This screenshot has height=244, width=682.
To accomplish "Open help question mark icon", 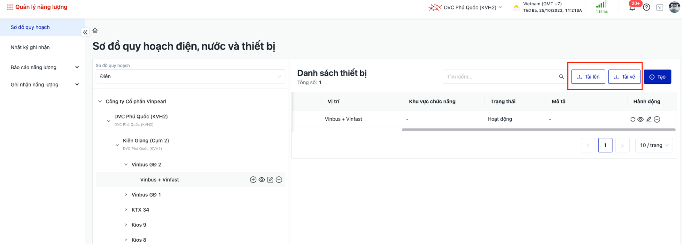I will (647, 7).
